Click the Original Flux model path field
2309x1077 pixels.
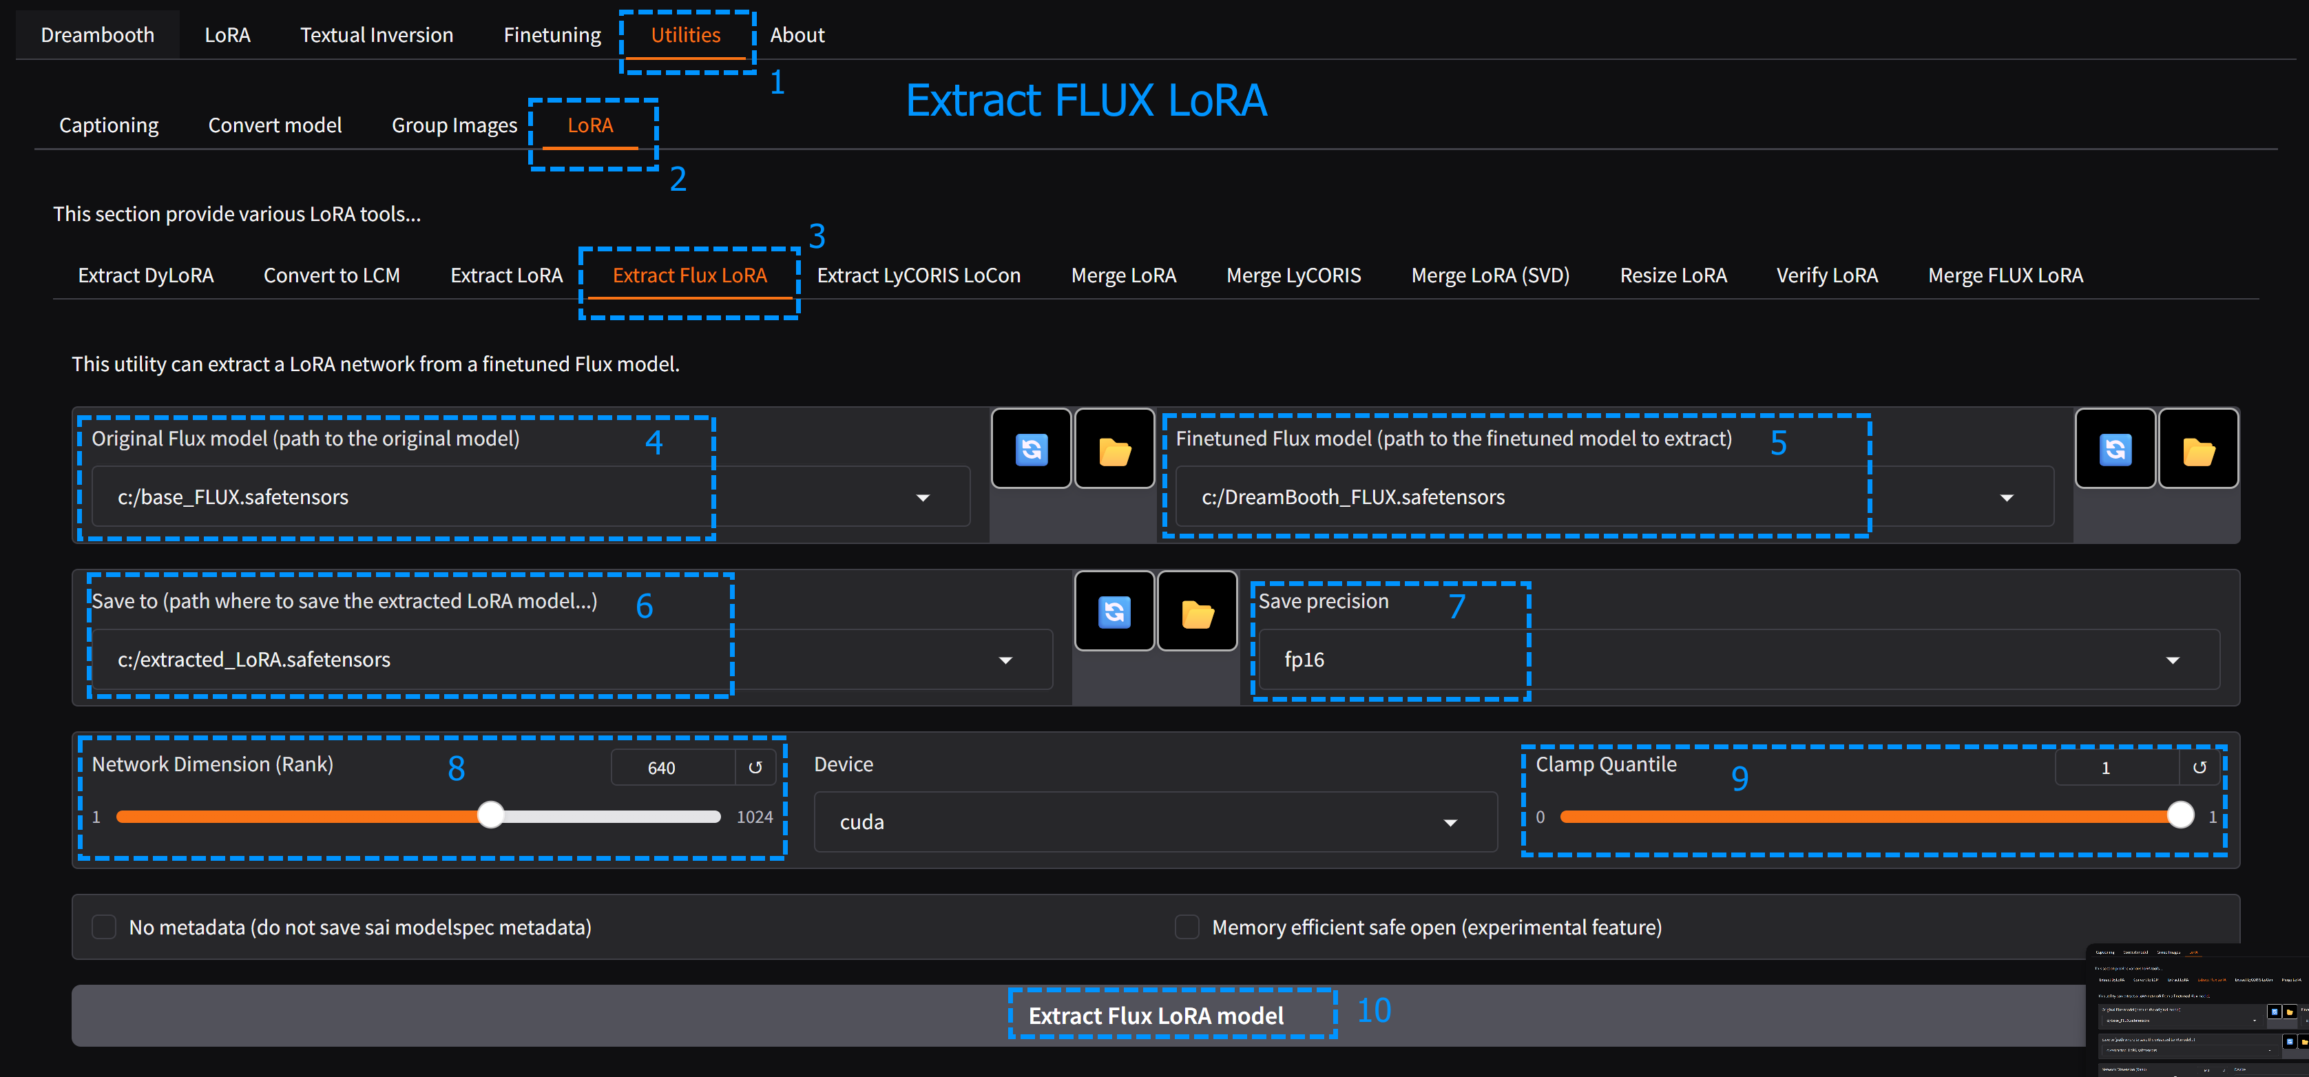531,497
